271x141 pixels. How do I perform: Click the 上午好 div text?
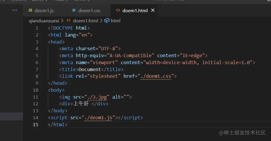(81, 104)
